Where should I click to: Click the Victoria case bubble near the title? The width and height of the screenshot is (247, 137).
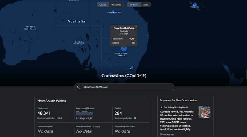(111, 74)
